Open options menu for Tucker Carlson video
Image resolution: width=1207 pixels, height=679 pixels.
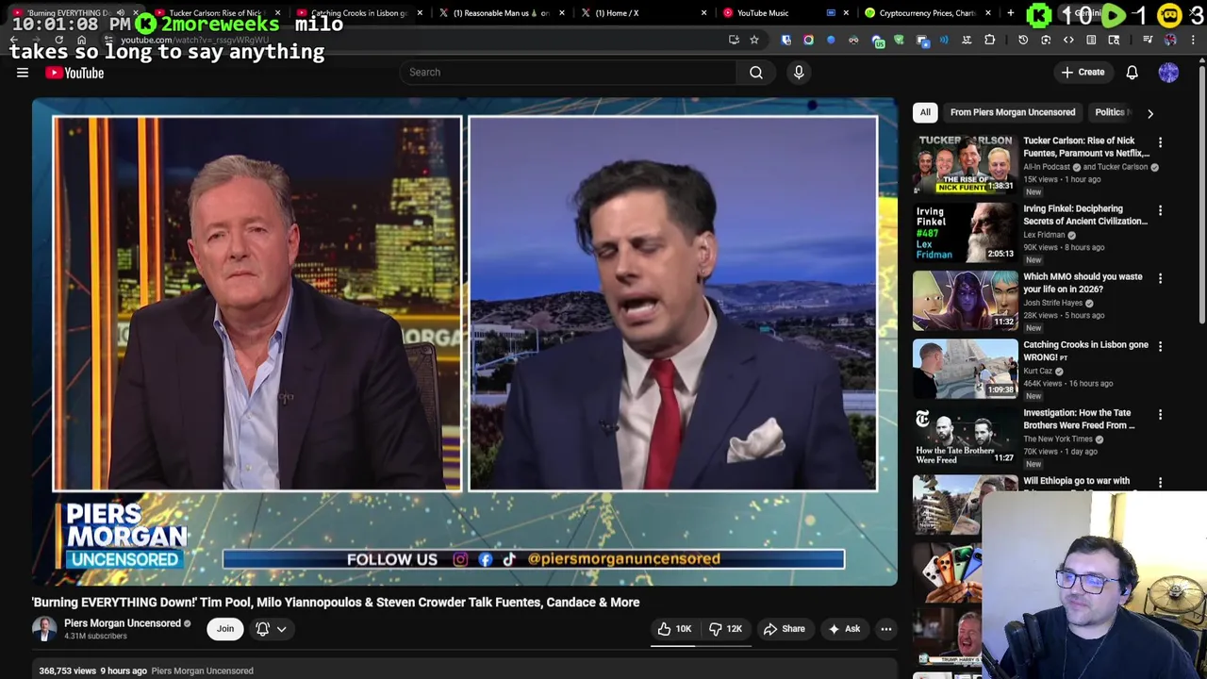coord(1160,142)
